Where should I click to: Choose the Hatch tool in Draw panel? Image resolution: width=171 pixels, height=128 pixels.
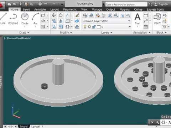[43, 27]
